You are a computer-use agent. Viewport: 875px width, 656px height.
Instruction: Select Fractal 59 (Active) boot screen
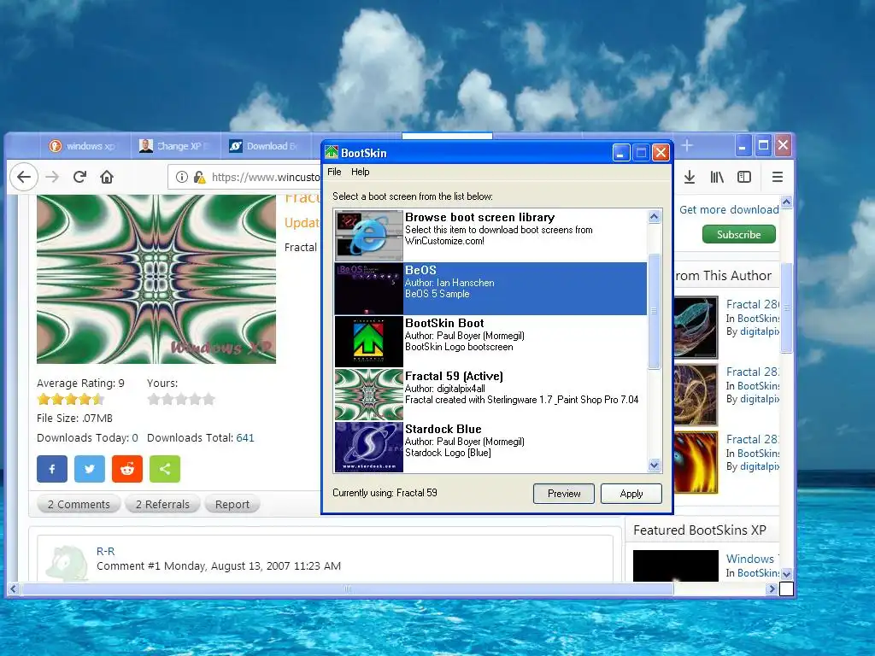coord(490,395)
